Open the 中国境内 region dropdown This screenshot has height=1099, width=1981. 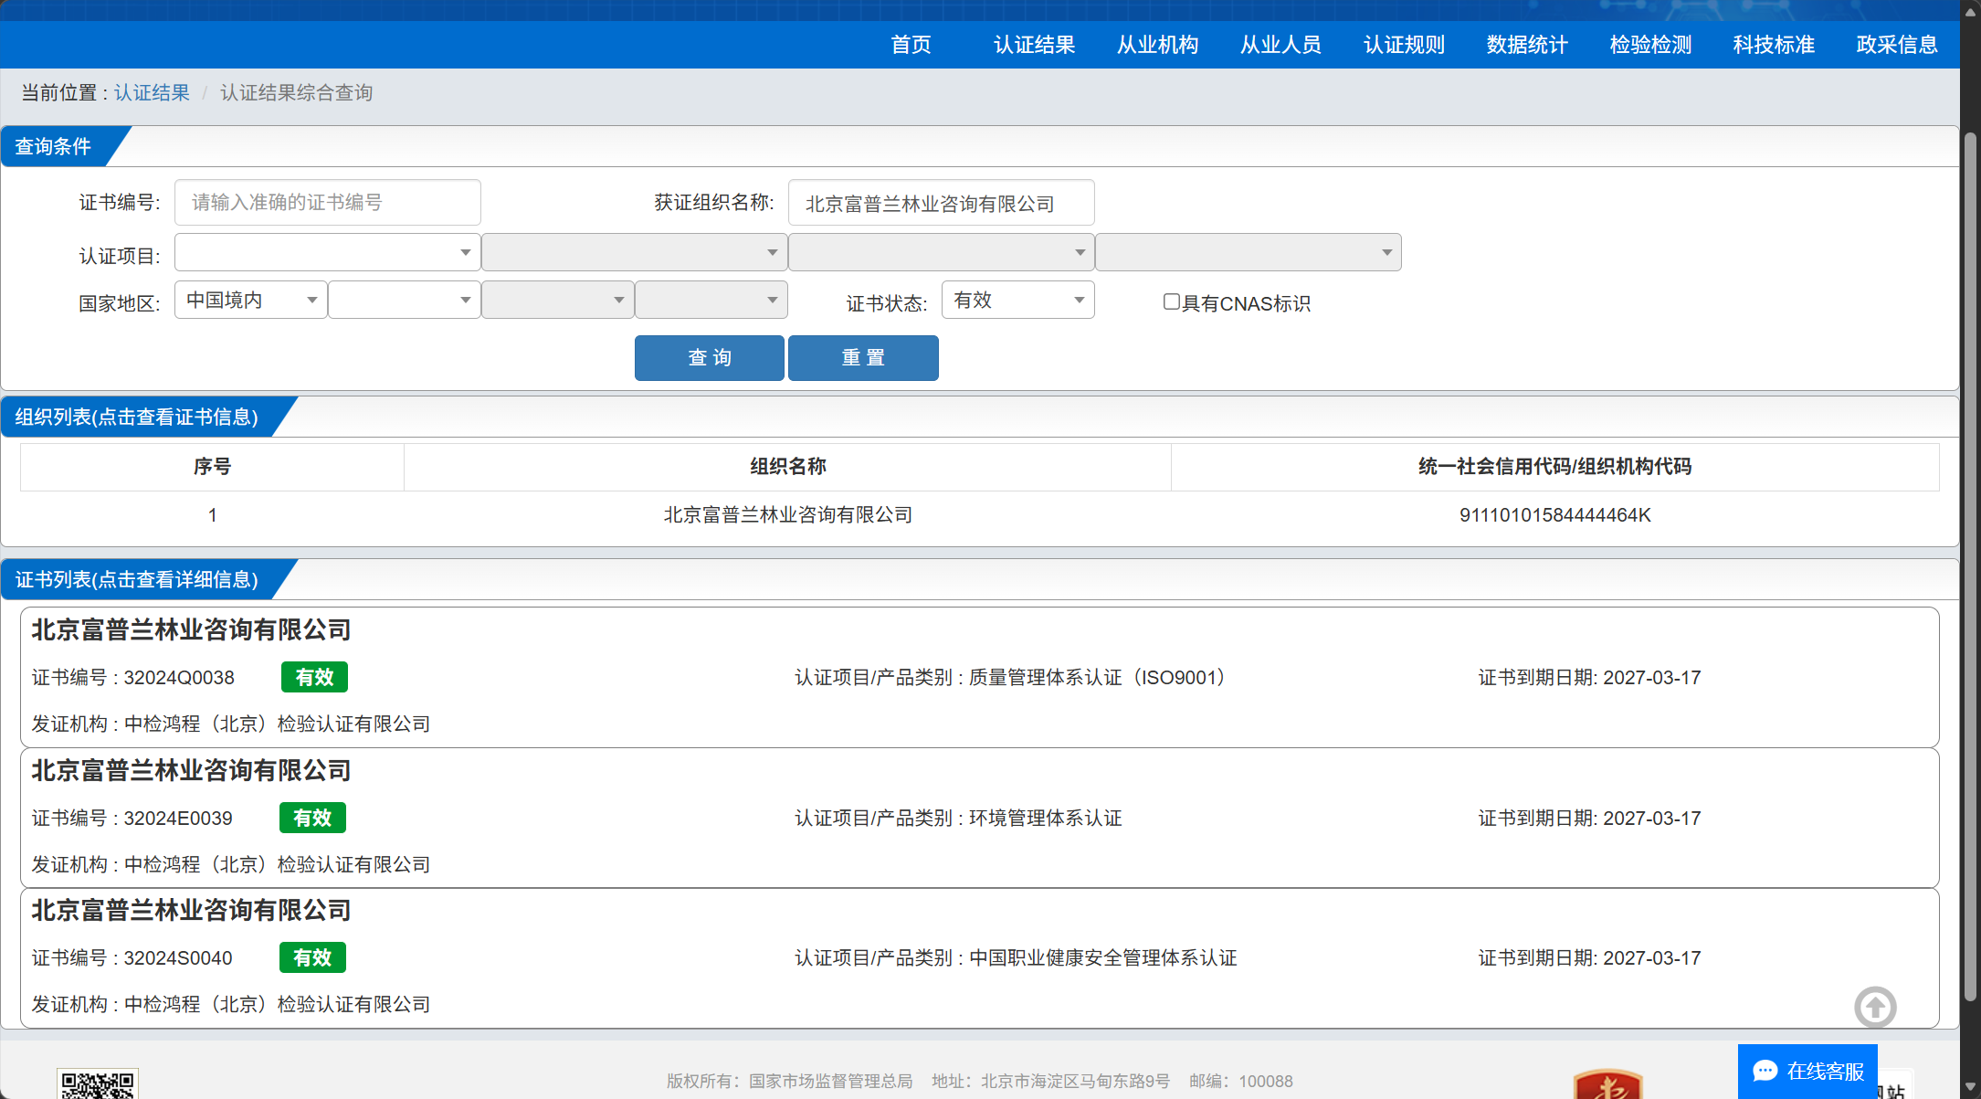[250, 301]
